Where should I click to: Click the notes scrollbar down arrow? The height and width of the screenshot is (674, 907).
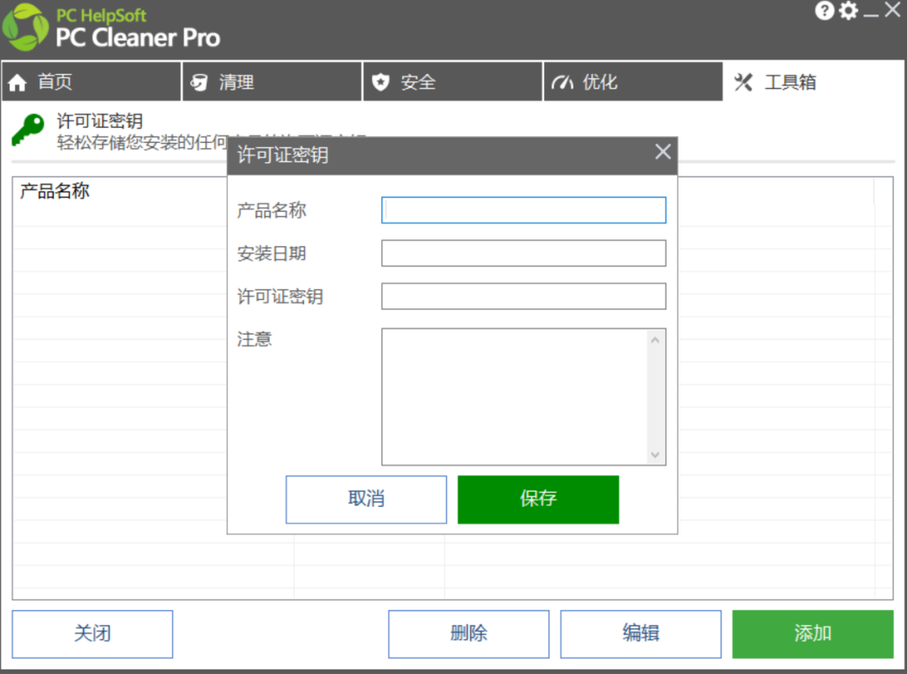(x=655, y=455)
